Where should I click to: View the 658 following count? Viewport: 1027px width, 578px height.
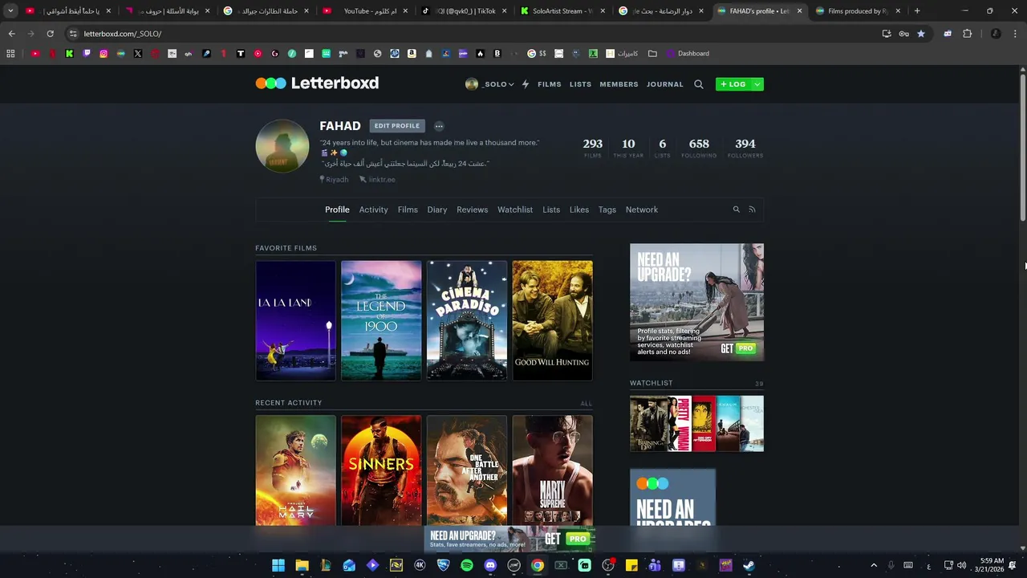[699, 148]
